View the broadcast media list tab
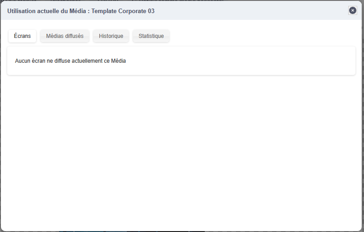The width and height of the screenshot is (364, 232). pos(65,36)
